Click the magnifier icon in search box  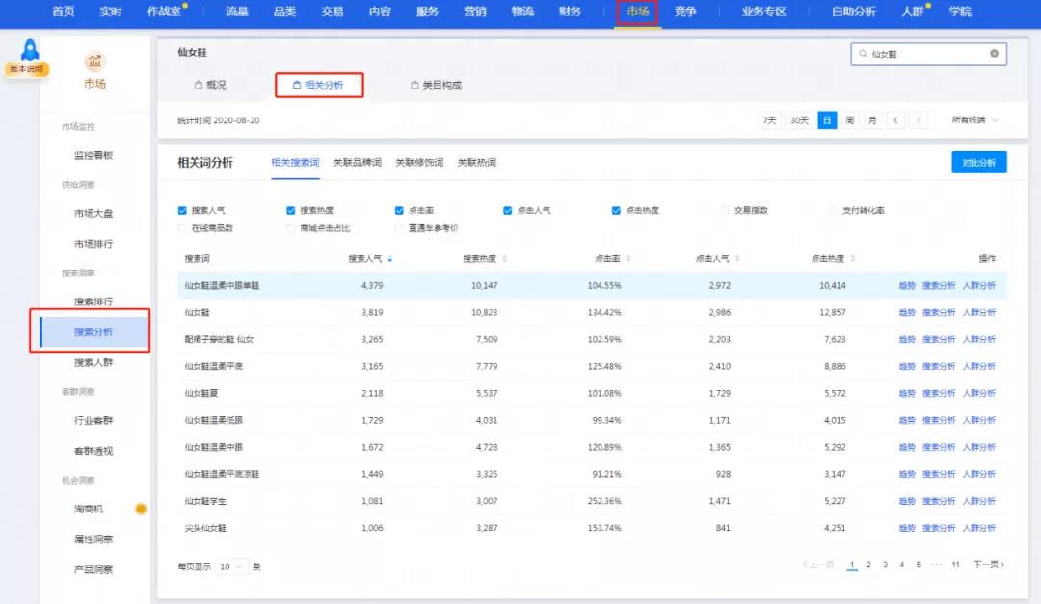pyautogui.click(x=862, y=55)
